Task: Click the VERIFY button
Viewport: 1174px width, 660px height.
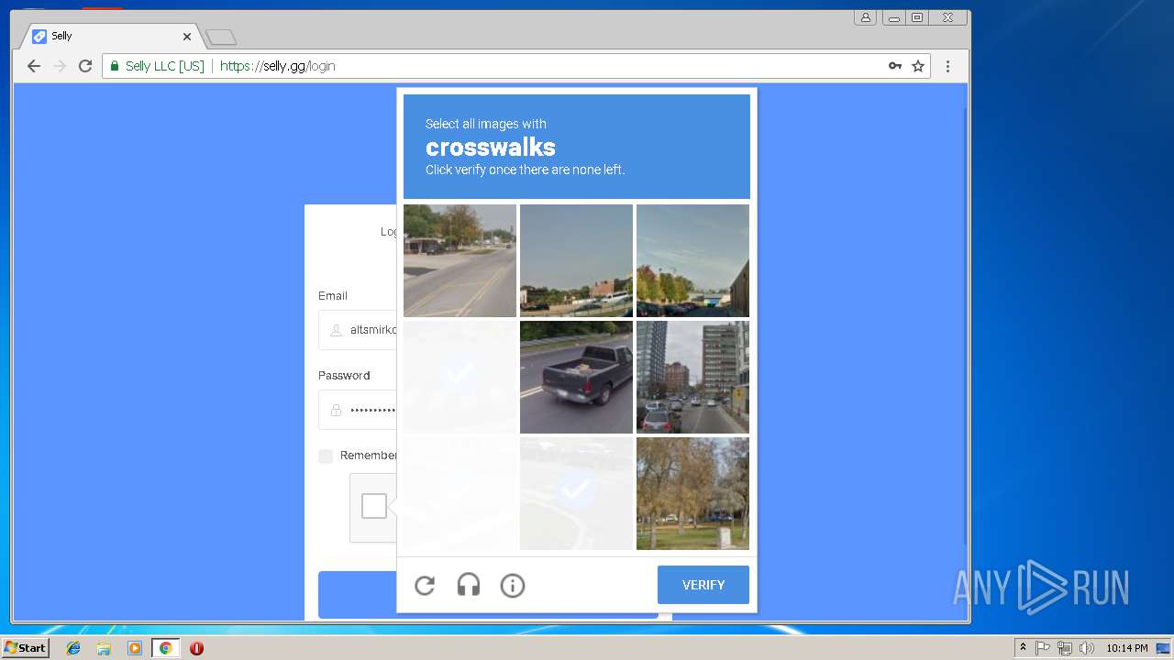Action: point(703,585)
